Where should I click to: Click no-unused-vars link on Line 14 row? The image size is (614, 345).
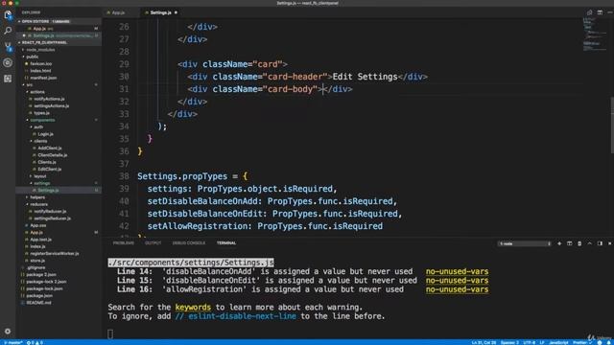(x=457, y=271)
